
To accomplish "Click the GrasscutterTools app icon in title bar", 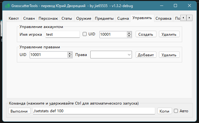I will tap(7, 6).
